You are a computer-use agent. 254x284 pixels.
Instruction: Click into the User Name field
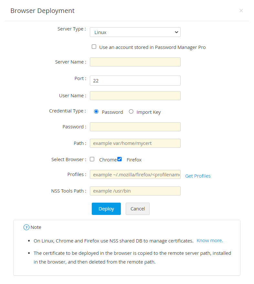(135, 96)
